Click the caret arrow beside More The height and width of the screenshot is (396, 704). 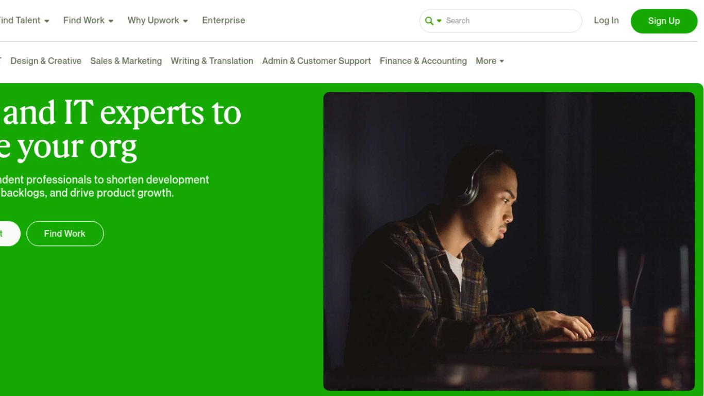[501, 61]
